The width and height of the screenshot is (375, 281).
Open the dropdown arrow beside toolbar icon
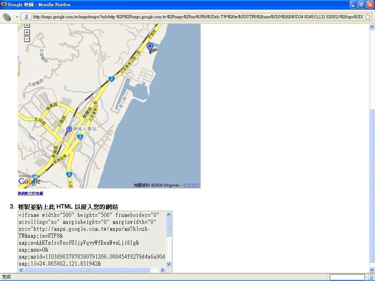click(x=17, y=17)
